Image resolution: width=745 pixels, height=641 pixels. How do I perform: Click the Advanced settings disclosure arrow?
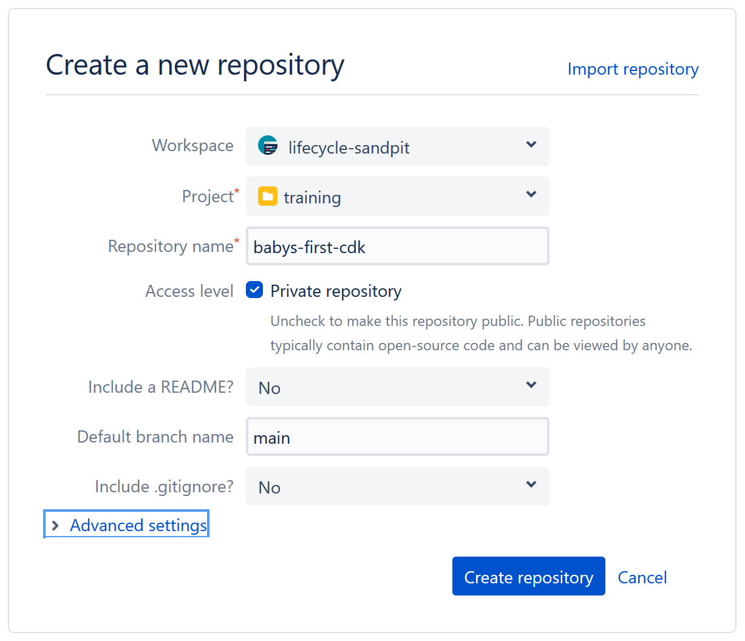56,524
